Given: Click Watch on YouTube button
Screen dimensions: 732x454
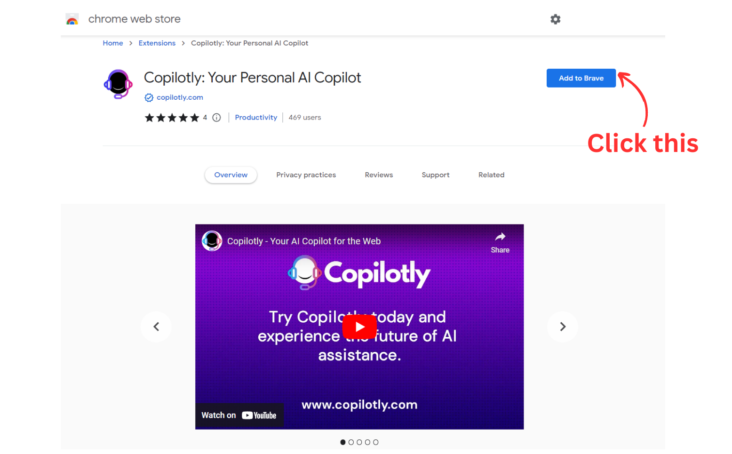Looking at the screenshot, I should [239, 415].
